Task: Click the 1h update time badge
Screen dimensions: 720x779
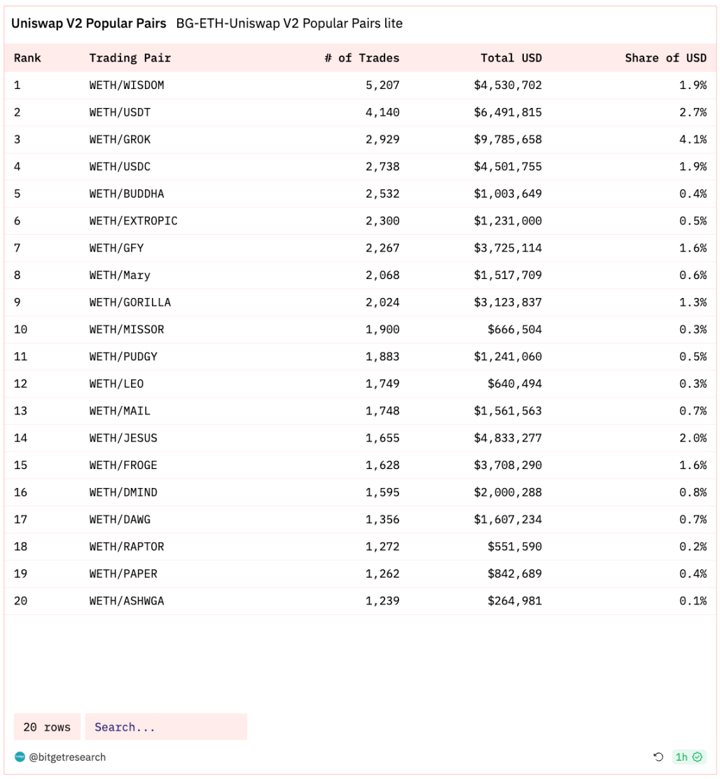Action: (x=688, y=757)
